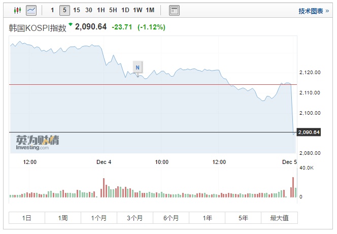Switch interval to 30 minutes
The height and width of the screenshot is (234, 337).
(x=89, y=10)
